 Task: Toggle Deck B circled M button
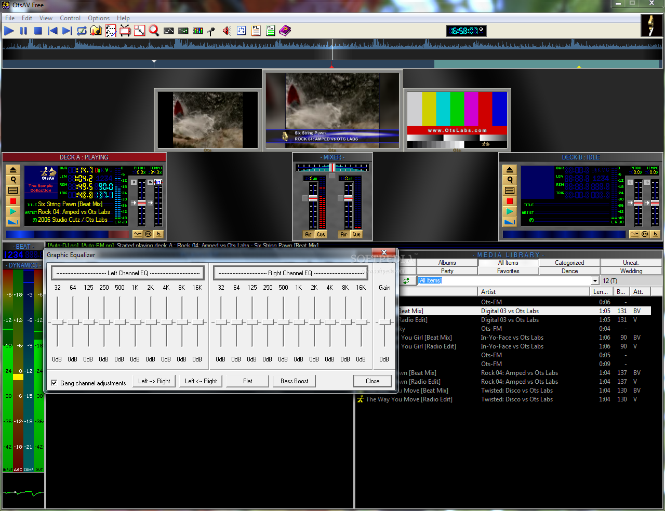[645, 234]
